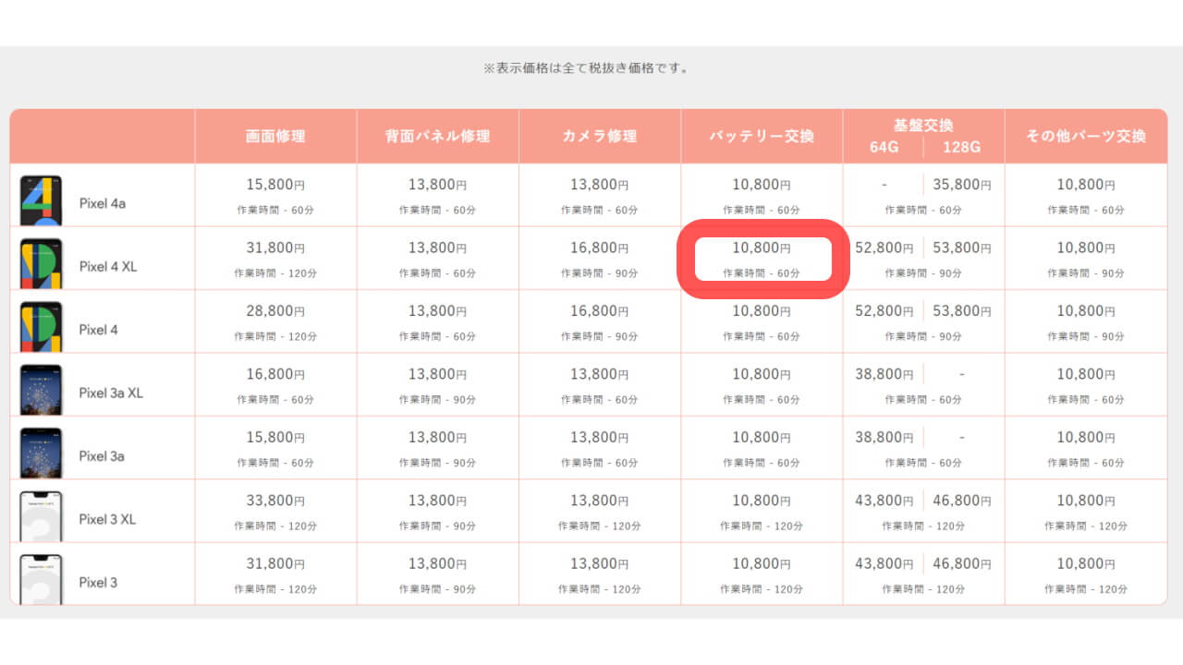Click Pixel 4a screen repair price 15,800円
This screenshot has height=665, width=1183.
tap(275, 185)
